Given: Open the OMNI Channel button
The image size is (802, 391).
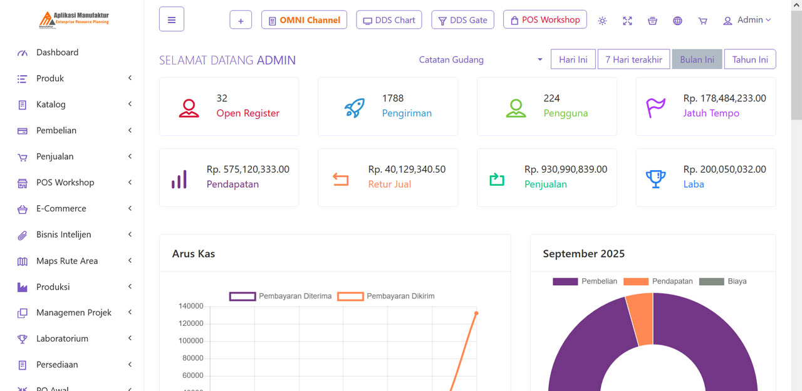Looking at the screenshot, I should pos(304,20).
